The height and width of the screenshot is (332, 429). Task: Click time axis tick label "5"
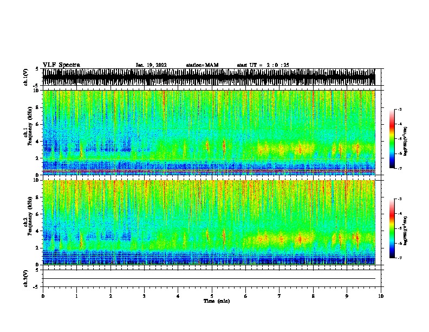(212, 296)
